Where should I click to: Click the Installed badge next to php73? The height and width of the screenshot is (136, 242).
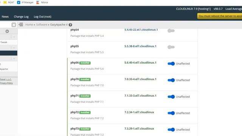click(x=85, y=129)
